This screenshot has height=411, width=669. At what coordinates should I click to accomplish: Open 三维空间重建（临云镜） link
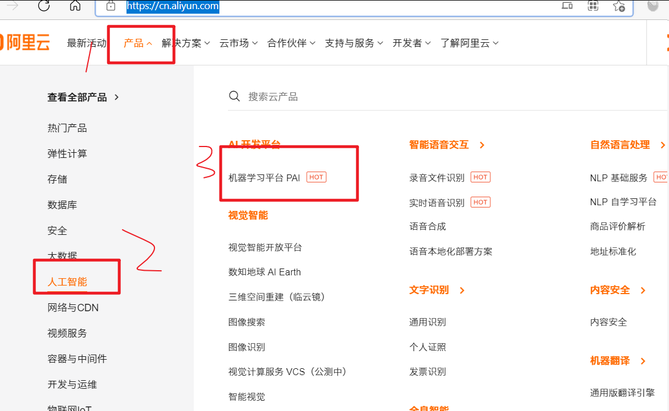pyautogui.click(x=278, y=297)
